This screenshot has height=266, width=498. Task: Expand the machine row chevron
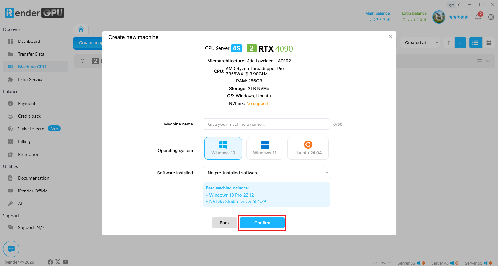coord(488,61)
